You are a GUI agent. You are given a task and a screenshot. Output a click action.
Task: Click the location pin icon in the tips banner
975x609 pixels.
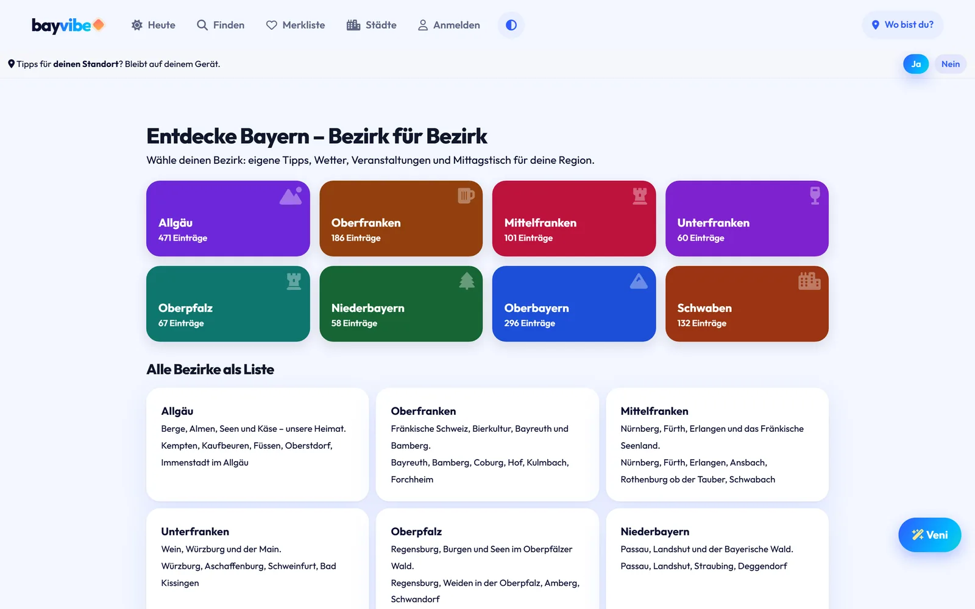[11, 64]
